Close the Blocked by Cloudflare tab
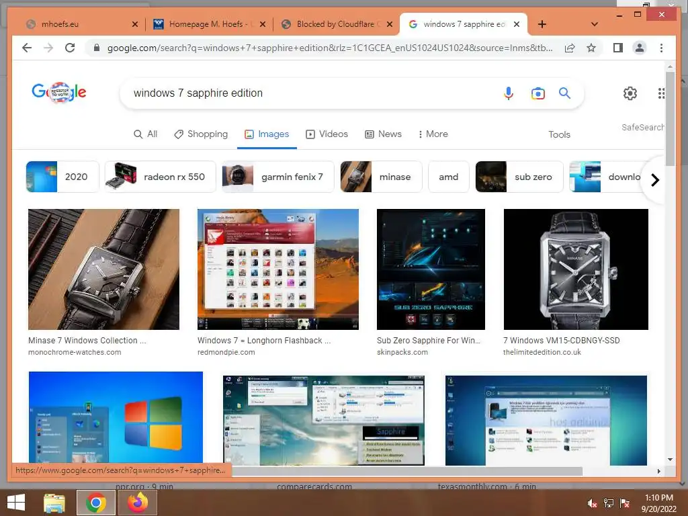Screen dimensions: 688x516 (x=390, y=24)
